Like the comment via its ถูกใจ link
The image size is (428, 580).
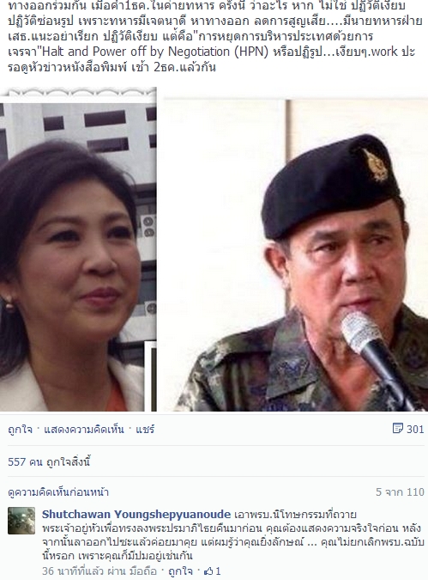(x=180, y=571)
